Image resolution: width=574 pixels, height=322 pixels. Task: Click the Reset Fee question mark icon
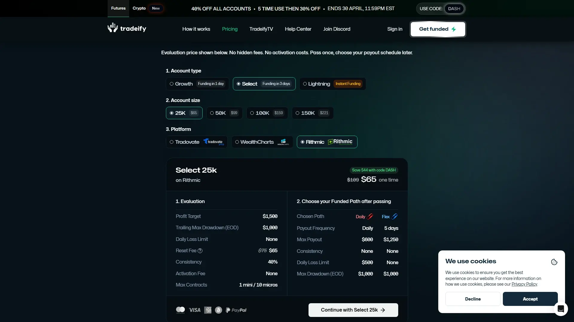[x=200, y=251]
